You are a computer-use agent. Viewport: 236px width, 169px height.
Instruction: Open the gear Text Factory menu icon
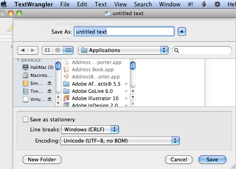[217, 4]
